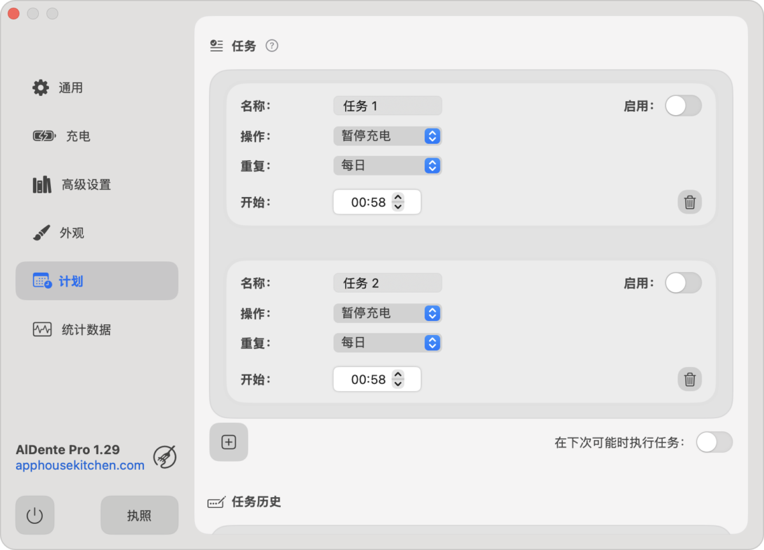This screenshot has height=550, width=764.
Task: Click the 00:58 start time of 任务 2
Action: click(369, 380)
